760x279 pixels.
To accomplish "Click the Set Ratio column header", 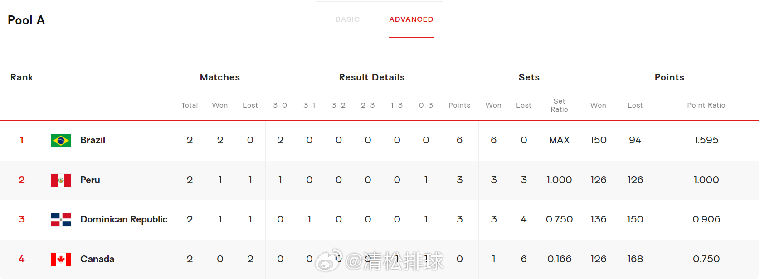I will (x=559, y=105).
